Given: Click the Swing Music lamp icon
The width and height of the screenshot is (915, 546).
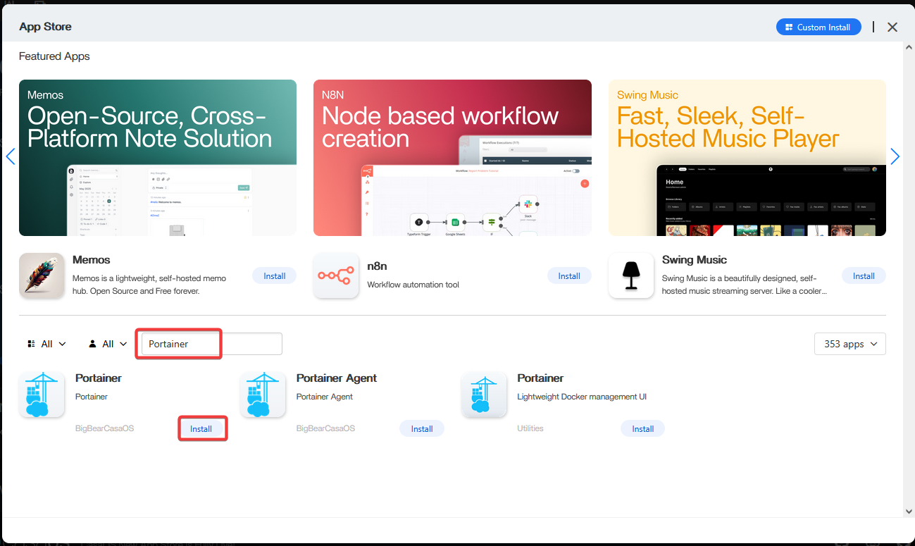Looking at the screenshot, I should [x=630, y=275].
